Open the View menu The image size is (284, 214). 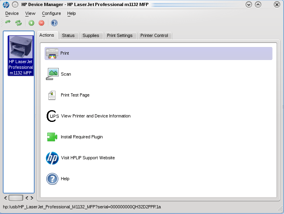(x=30, y=13)
